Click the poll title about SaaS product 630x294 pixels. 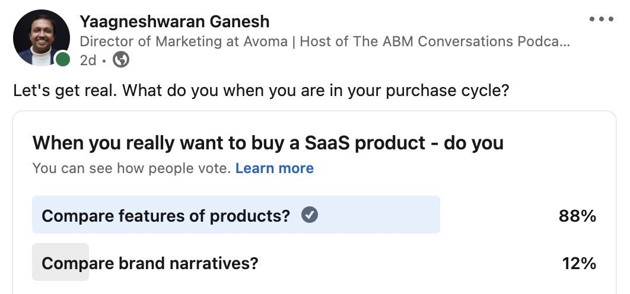click(x=268, y=143)
